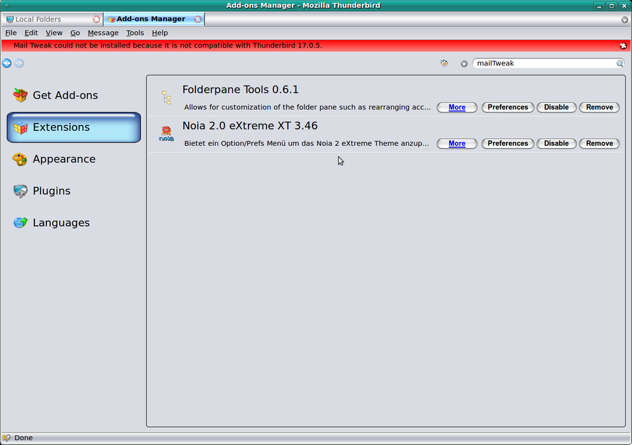Open the search options dropdown arrow
632x445 pixels.
[464, 64]
